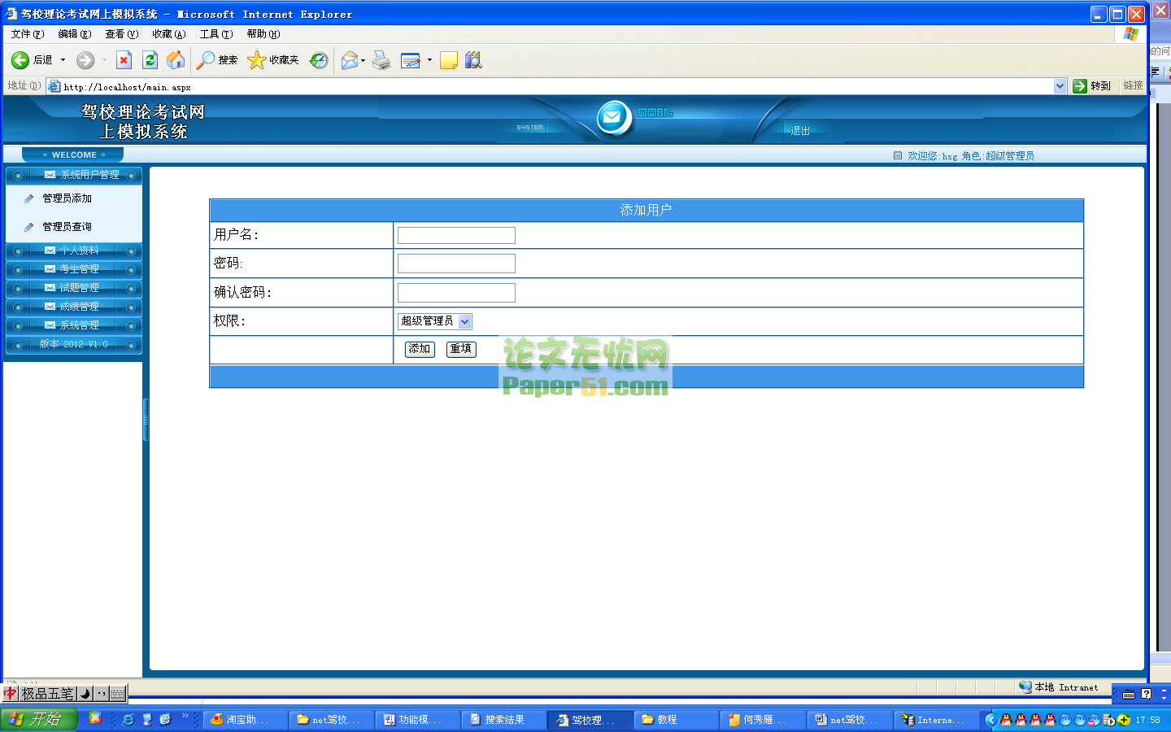Click the MAIL envelope icon in header
The width and height of the screenshot is (1171, 732).
click(613, 118)
